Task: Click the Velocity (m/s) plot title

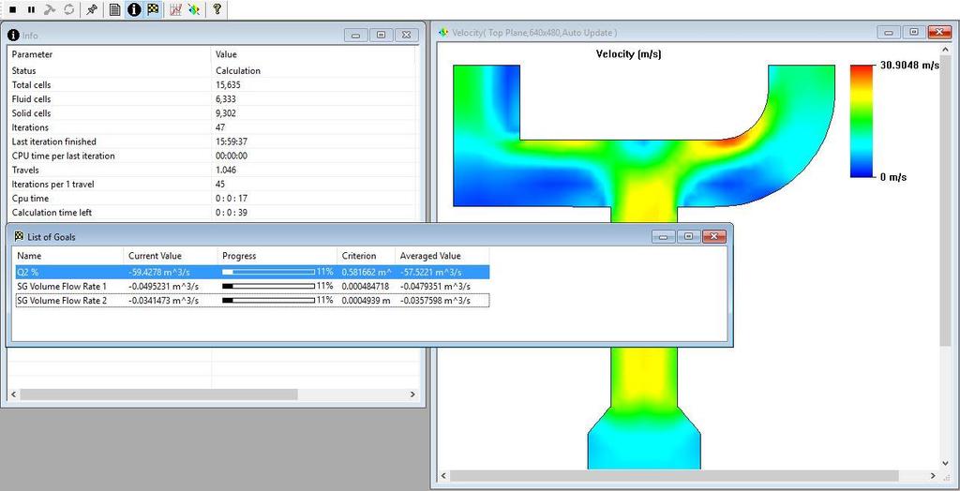Action: click(629, 53)
